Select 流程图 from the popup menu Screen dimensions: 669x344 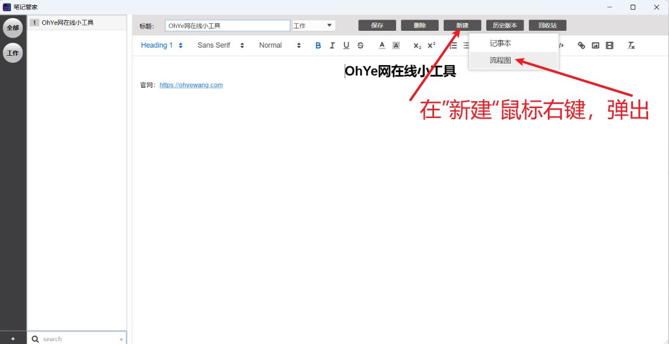pos(500,60)
